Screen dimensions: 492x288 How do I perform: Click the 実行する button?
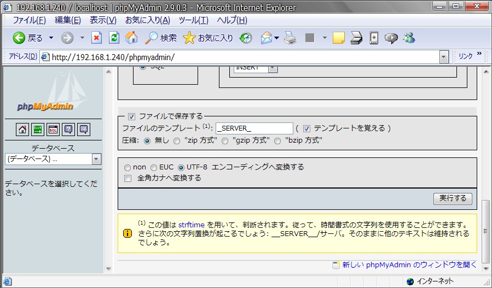(x=453, y=198)
